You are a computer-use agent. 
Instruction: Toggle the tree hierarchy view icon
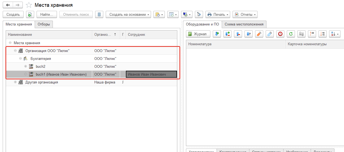[199, 15]
